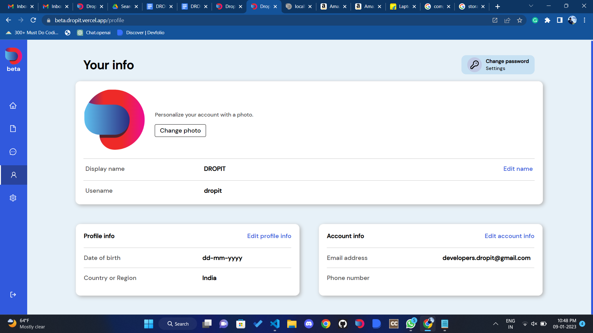The height and width of the screenshot is (333, 593).
Task: Click the Edit name link
Action: click(x=518, y=169)
